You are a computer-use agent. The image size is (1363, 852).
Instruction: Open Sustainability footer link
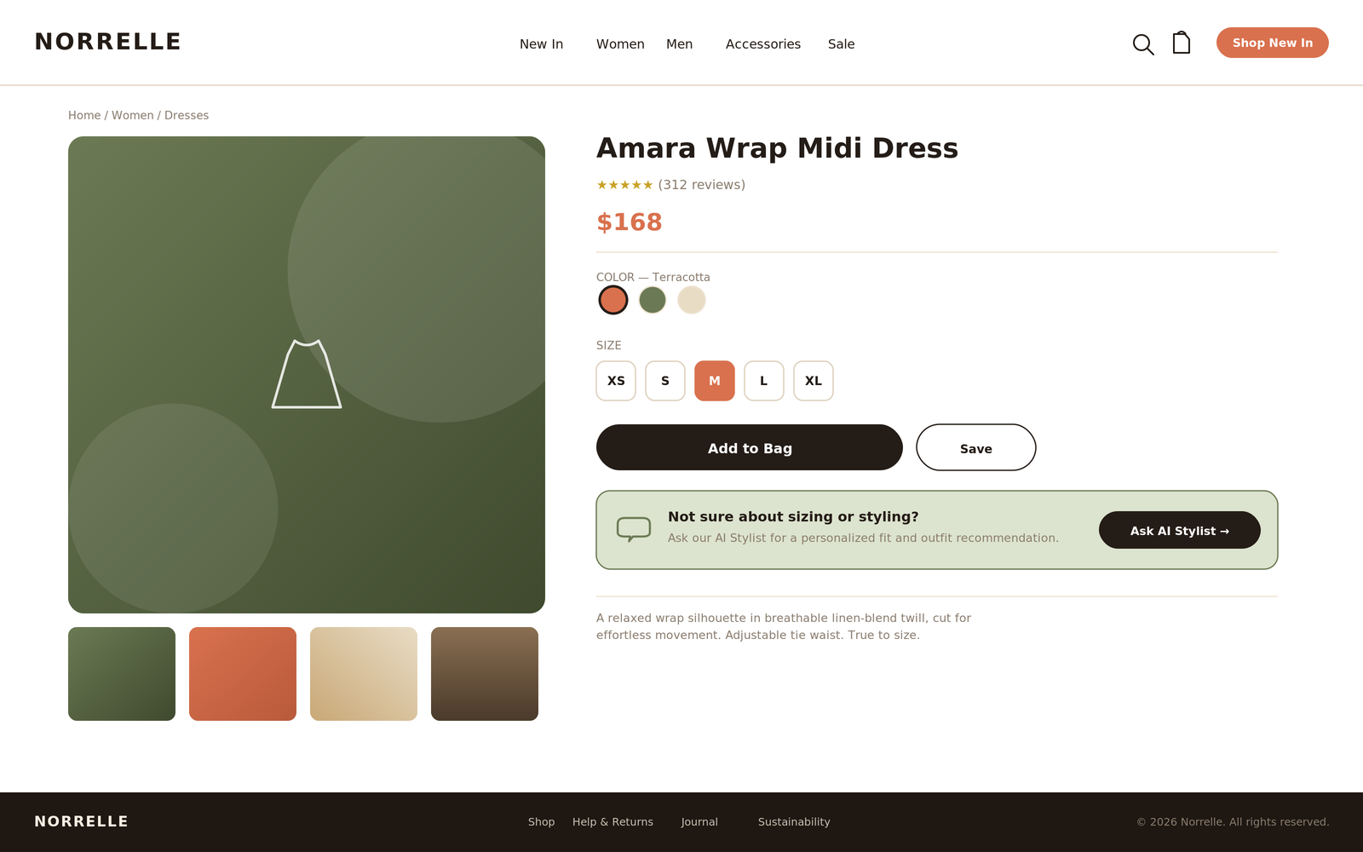(x=794, y=822)
